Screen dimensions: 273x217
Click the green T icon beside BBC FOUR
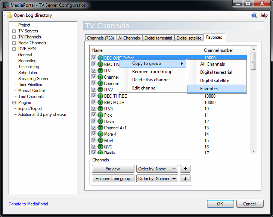pos(100,102)
